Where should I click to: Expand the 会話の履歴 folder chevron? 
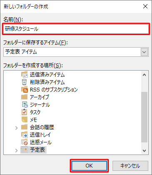click(17, 128)
